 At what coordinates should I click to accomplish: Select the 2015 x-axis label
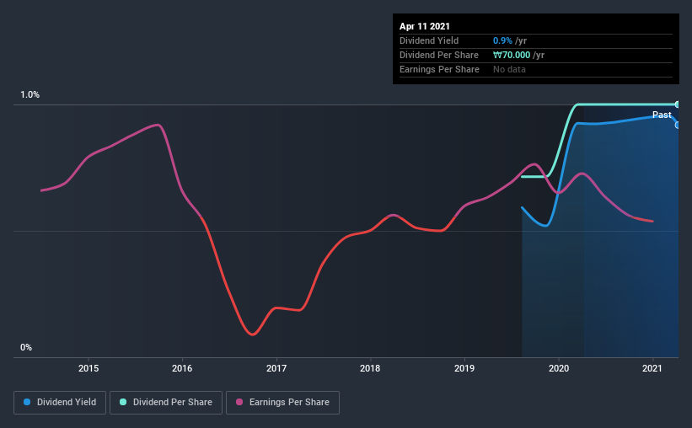(x=89, y=368)
